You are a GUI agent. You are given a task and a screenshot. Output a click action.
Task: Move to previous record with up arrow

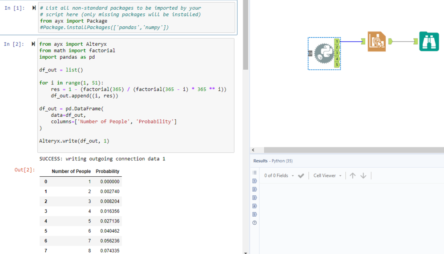pyautogui.click(x=352, y=175)
